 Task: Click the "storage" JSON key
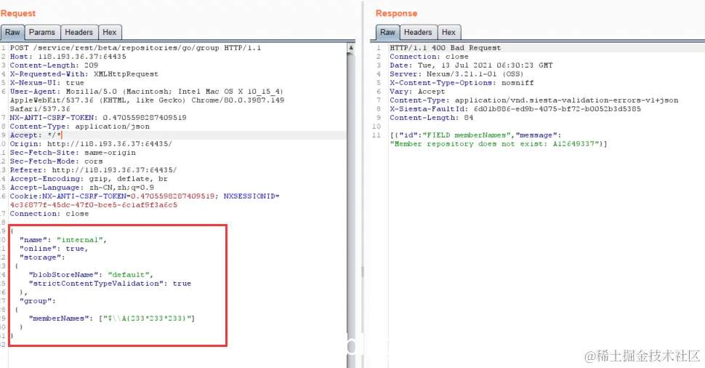pyautogui.click(x=42, y=257)
